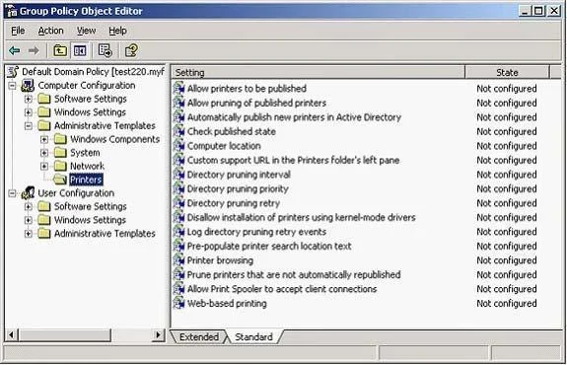Click the Group Policy Object Editor title bar icon
The image size is (567, 365).
[x=11, y=11]
